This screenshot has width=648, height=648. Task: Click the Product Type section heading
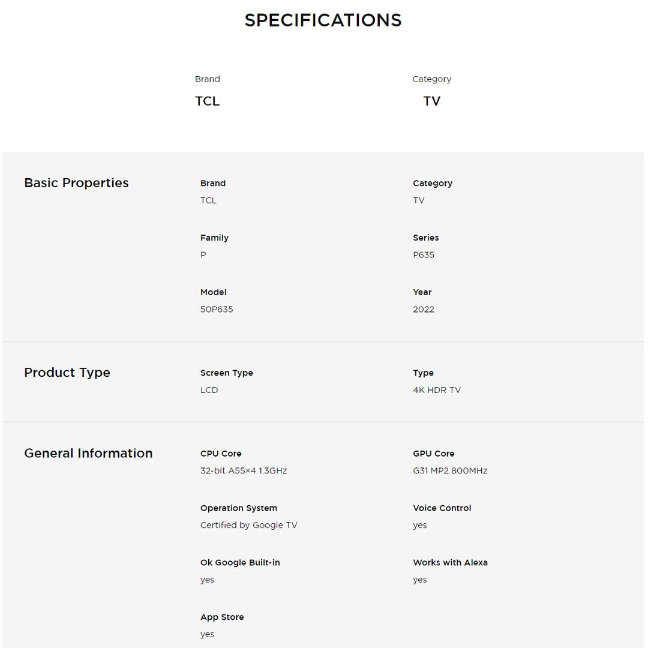[67, 373]
